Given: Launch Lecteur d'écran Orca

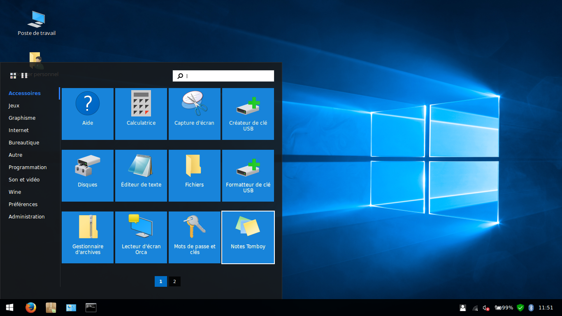Looking at the screenshot, I should 141,237.
